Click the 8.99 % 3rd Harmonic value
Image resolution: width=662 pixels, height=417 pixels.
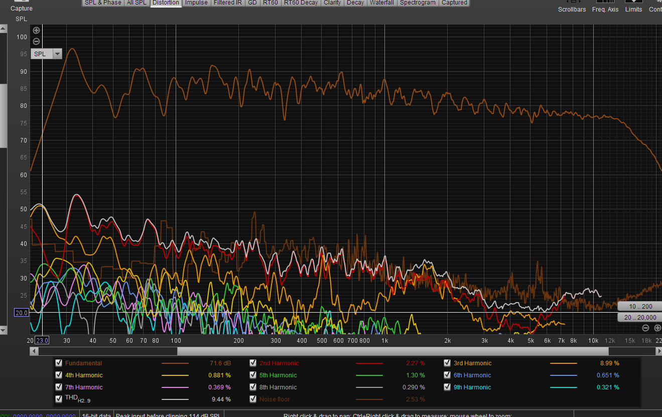click(609, 363)
